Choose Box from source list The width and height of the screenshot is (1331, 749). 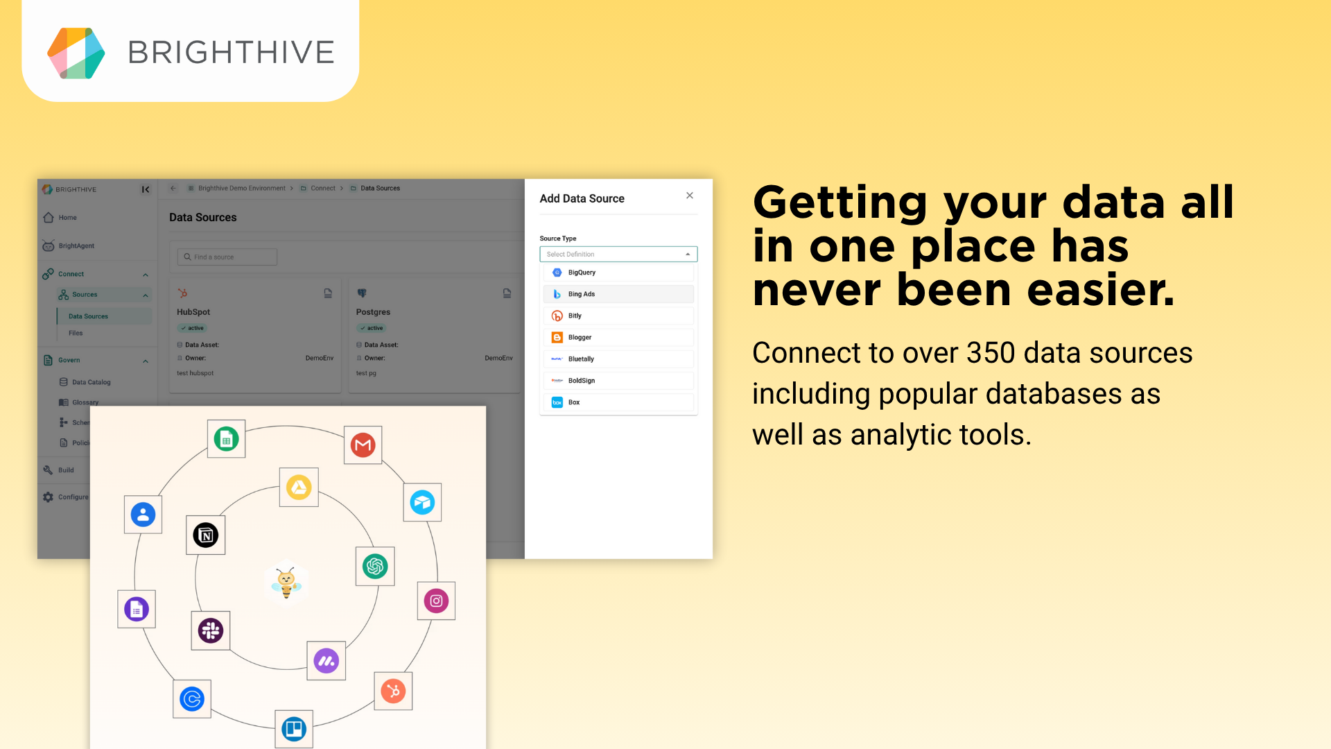pos(618,402)
